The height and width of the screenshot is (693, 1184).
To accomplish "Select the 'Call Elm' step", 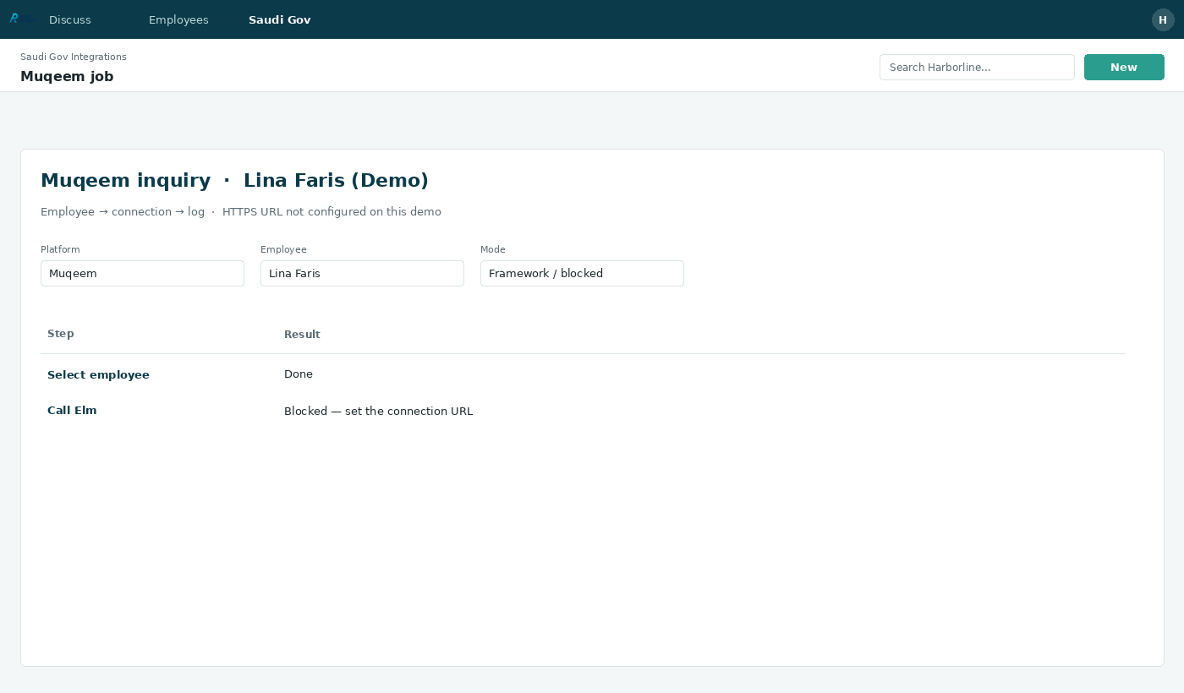I will coord(72,410).
